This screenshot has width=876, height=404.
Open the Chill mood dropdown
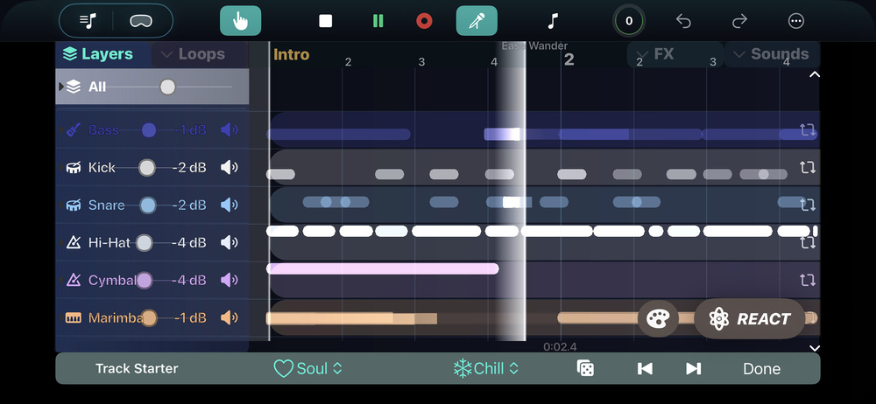tap(484, 368)
